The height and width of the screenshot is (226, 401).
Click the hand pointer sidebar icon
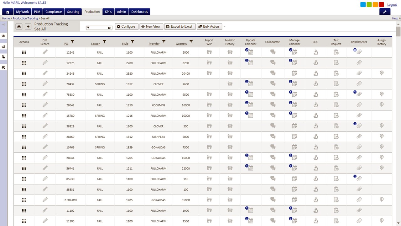[x=3, y=57]
